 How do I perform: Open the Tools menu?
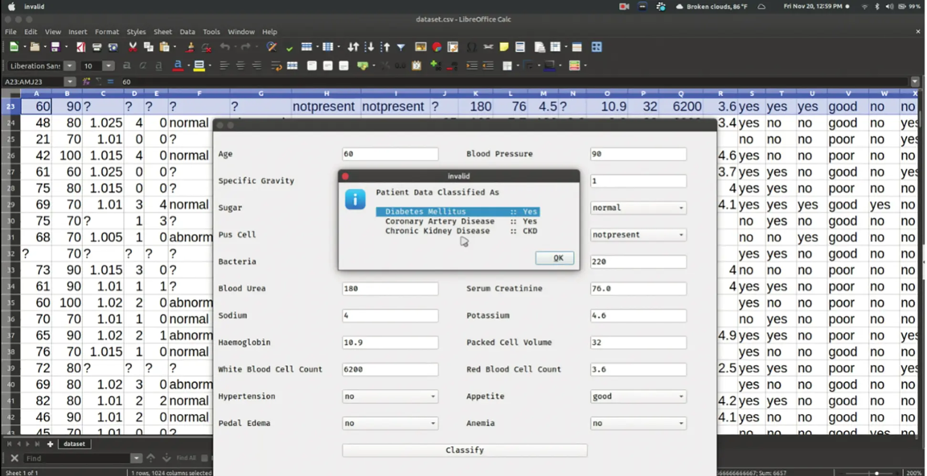(x=211, y=31)
